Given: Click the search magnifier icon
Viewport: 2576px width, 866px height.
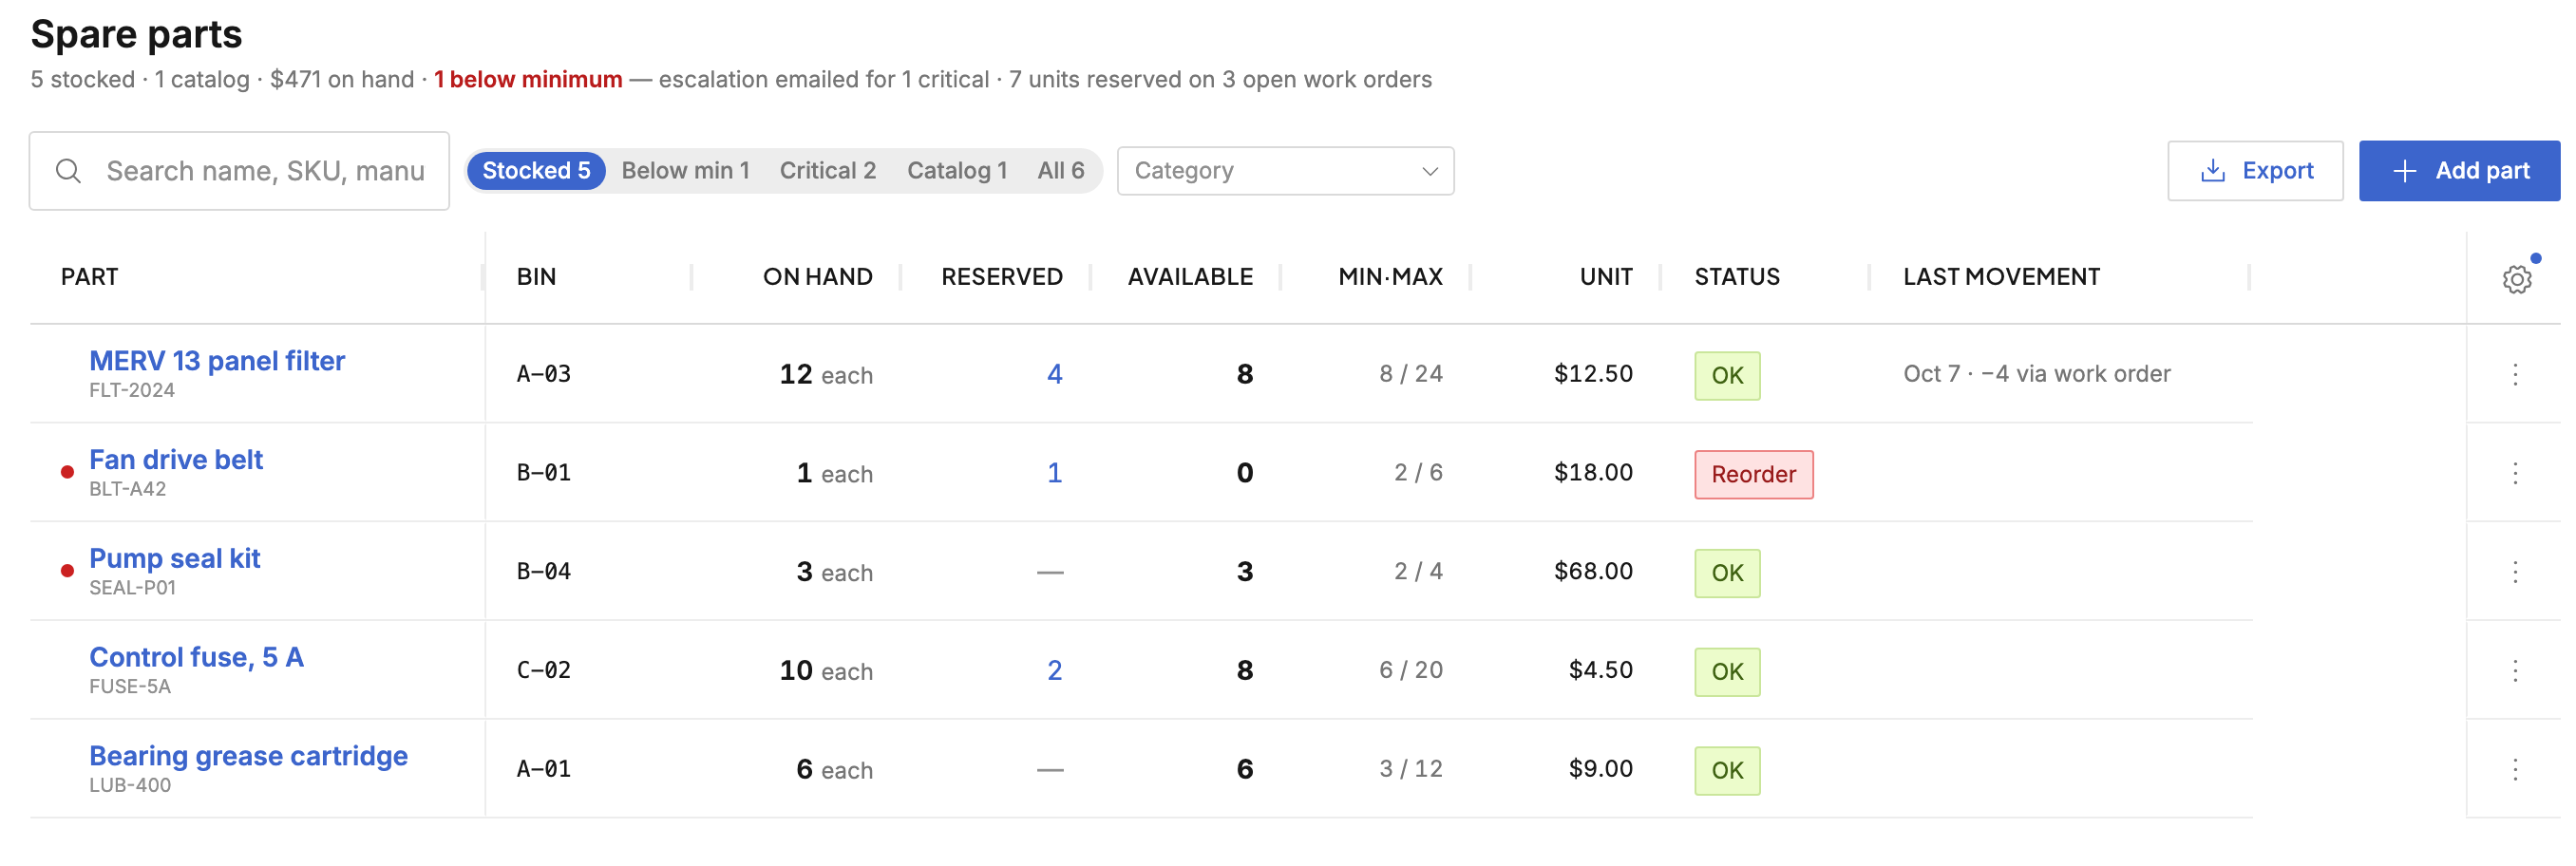Looking at the screenshot, I should [68, 171].
